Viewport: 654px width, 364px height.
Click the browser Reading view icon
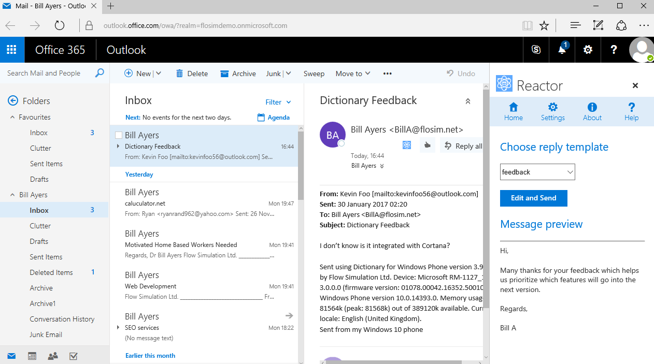coord(527,25)
